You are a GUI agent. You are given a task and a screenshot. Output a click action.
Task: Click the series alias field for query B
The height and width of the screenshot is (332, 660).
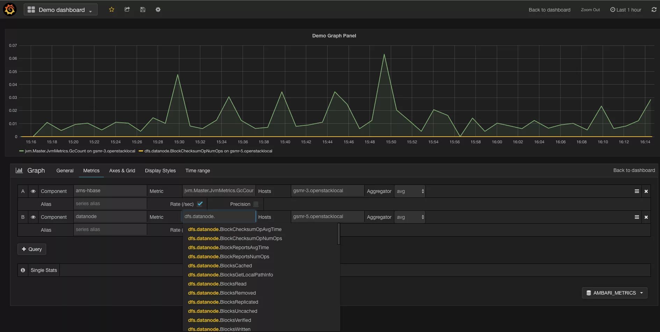point(110,230)
